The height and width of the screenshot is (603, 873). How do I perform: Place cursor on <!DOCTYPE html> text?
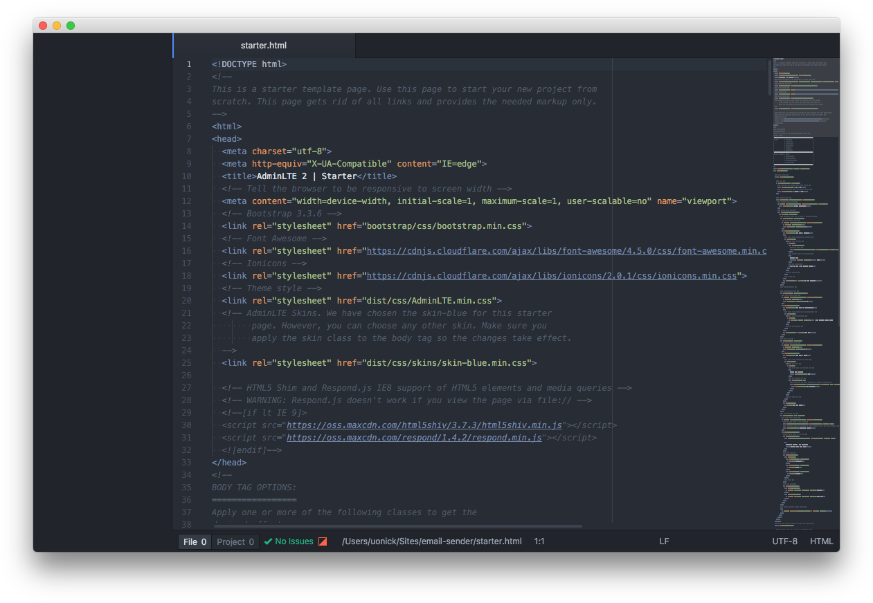click(249, 64)
